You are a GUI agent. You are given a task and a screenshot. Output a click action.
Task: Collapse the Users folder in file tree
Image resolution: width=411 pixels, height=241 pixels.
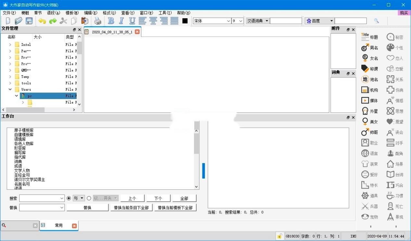(10, 89)
